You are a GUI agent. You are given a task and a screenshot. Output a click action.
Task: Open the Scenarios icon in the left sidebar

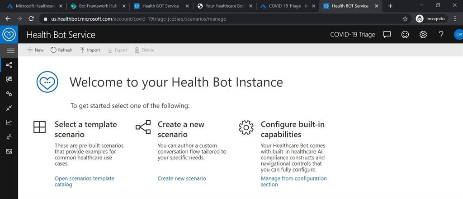[x=9, y=65]
